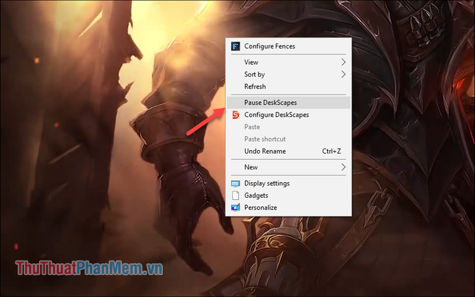
Task: Open Personalize from context menu
Action: [288, 207]
